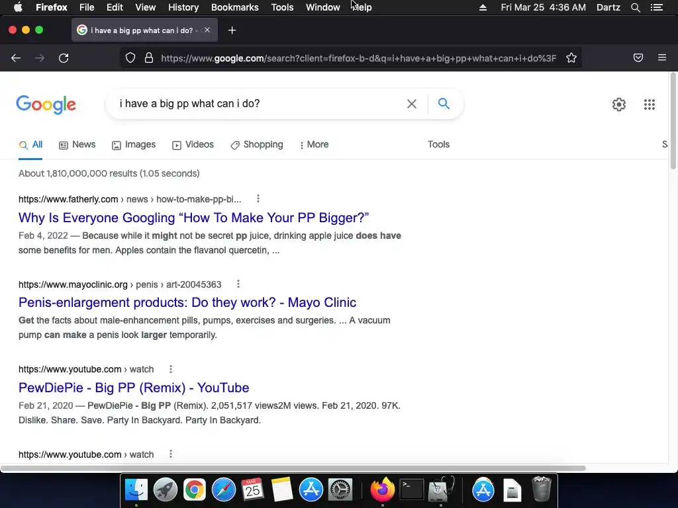Click the Firefox address bar URL

[358, 58]
